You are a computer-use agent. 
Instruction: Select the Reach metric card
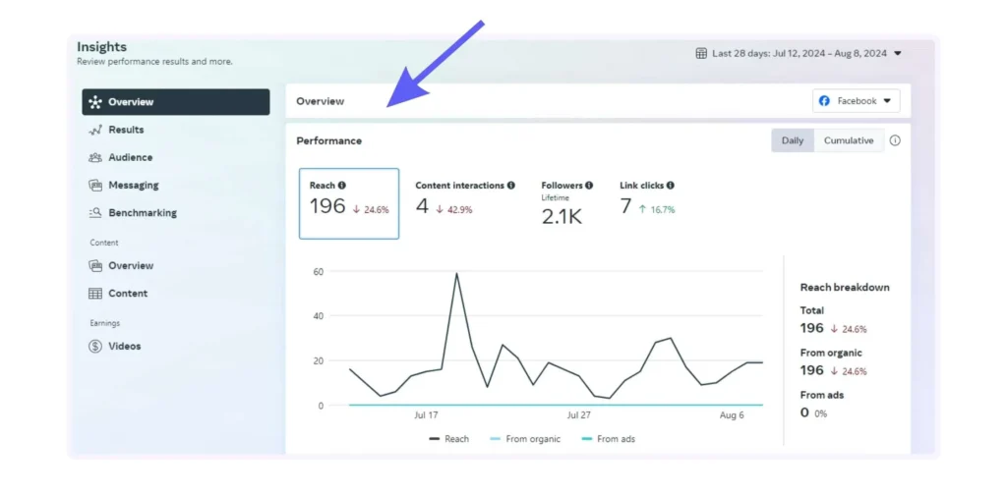(349, 203)
